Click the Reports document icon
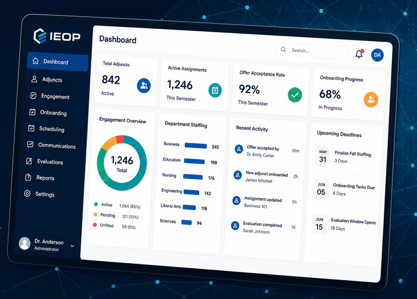Screen dimensions: 417x299 [x=28, y=177]
